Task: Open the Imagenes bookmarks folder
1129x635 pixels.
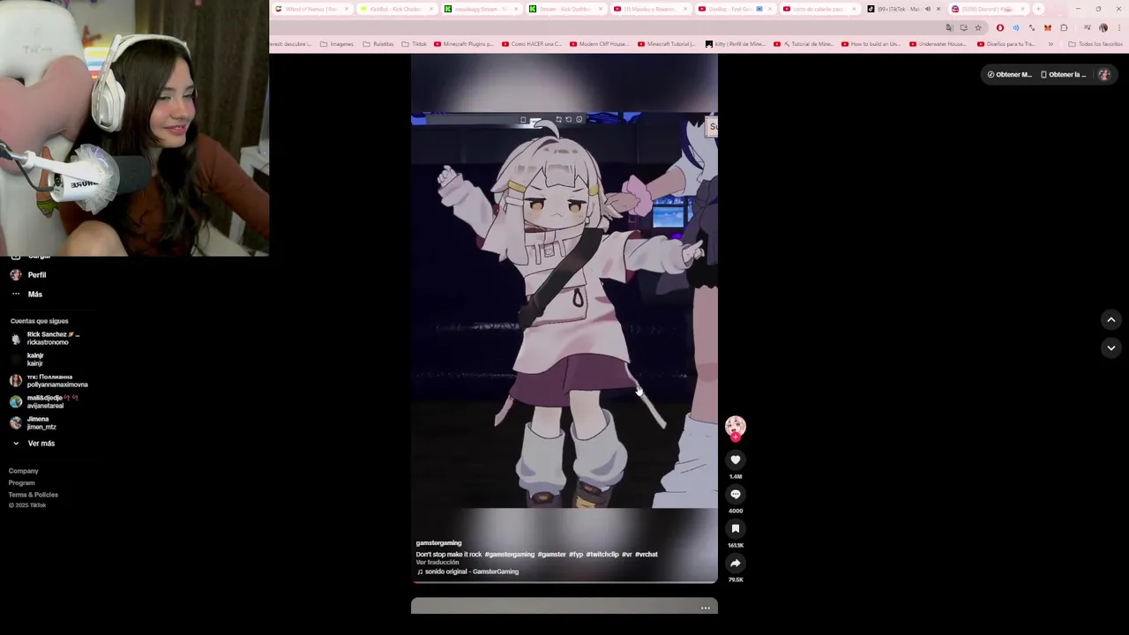Action: coord(336,43)
